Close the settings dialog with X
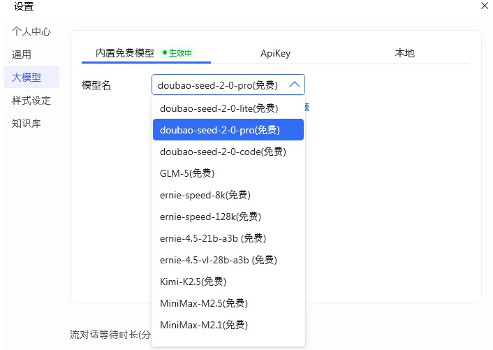The image size is (493, 350). pos(485,6)
